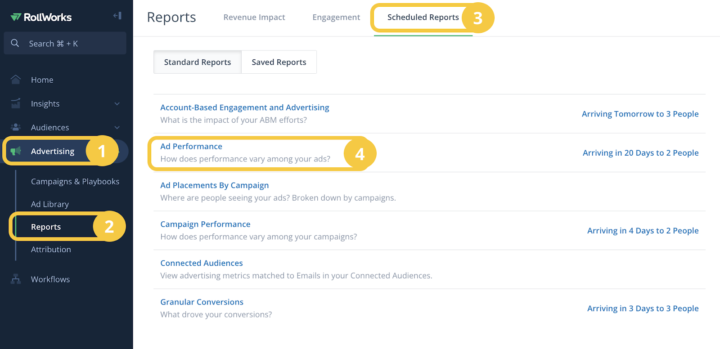Switch to the Engagement tab
The image size is (720, 349).
point(336,17)
